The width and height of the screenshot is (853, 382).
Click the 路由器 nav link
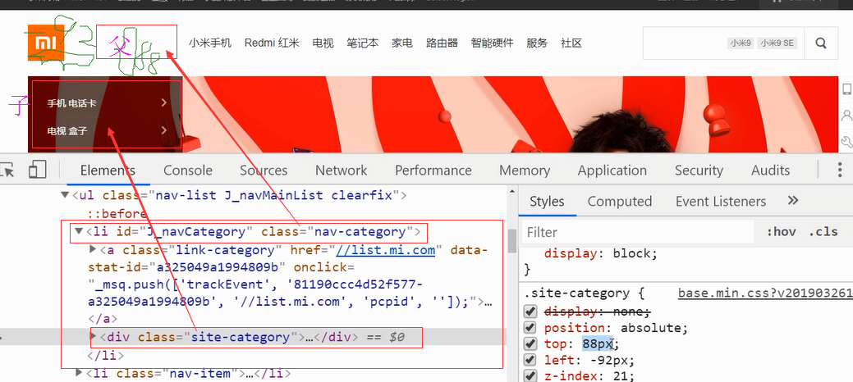click(x=442, y=43)
